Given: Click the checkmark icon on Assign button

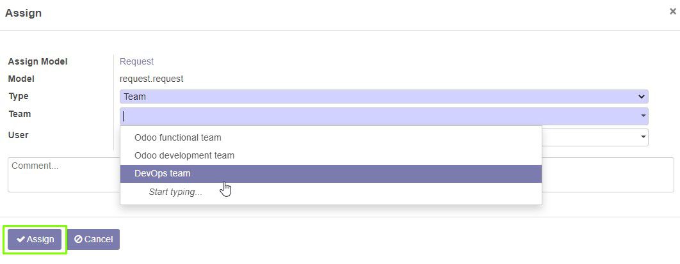Looking at the screenshot, I should point(20,239).
